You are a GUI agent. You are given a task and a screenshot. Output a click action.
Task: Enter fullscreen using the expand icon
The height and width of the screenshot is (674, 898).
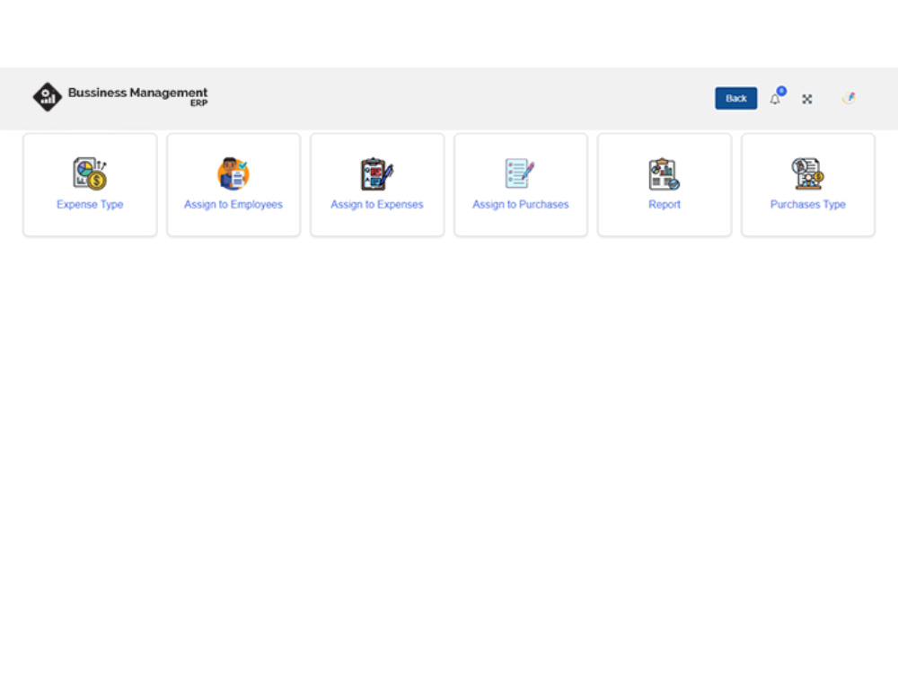click(807, 99)
